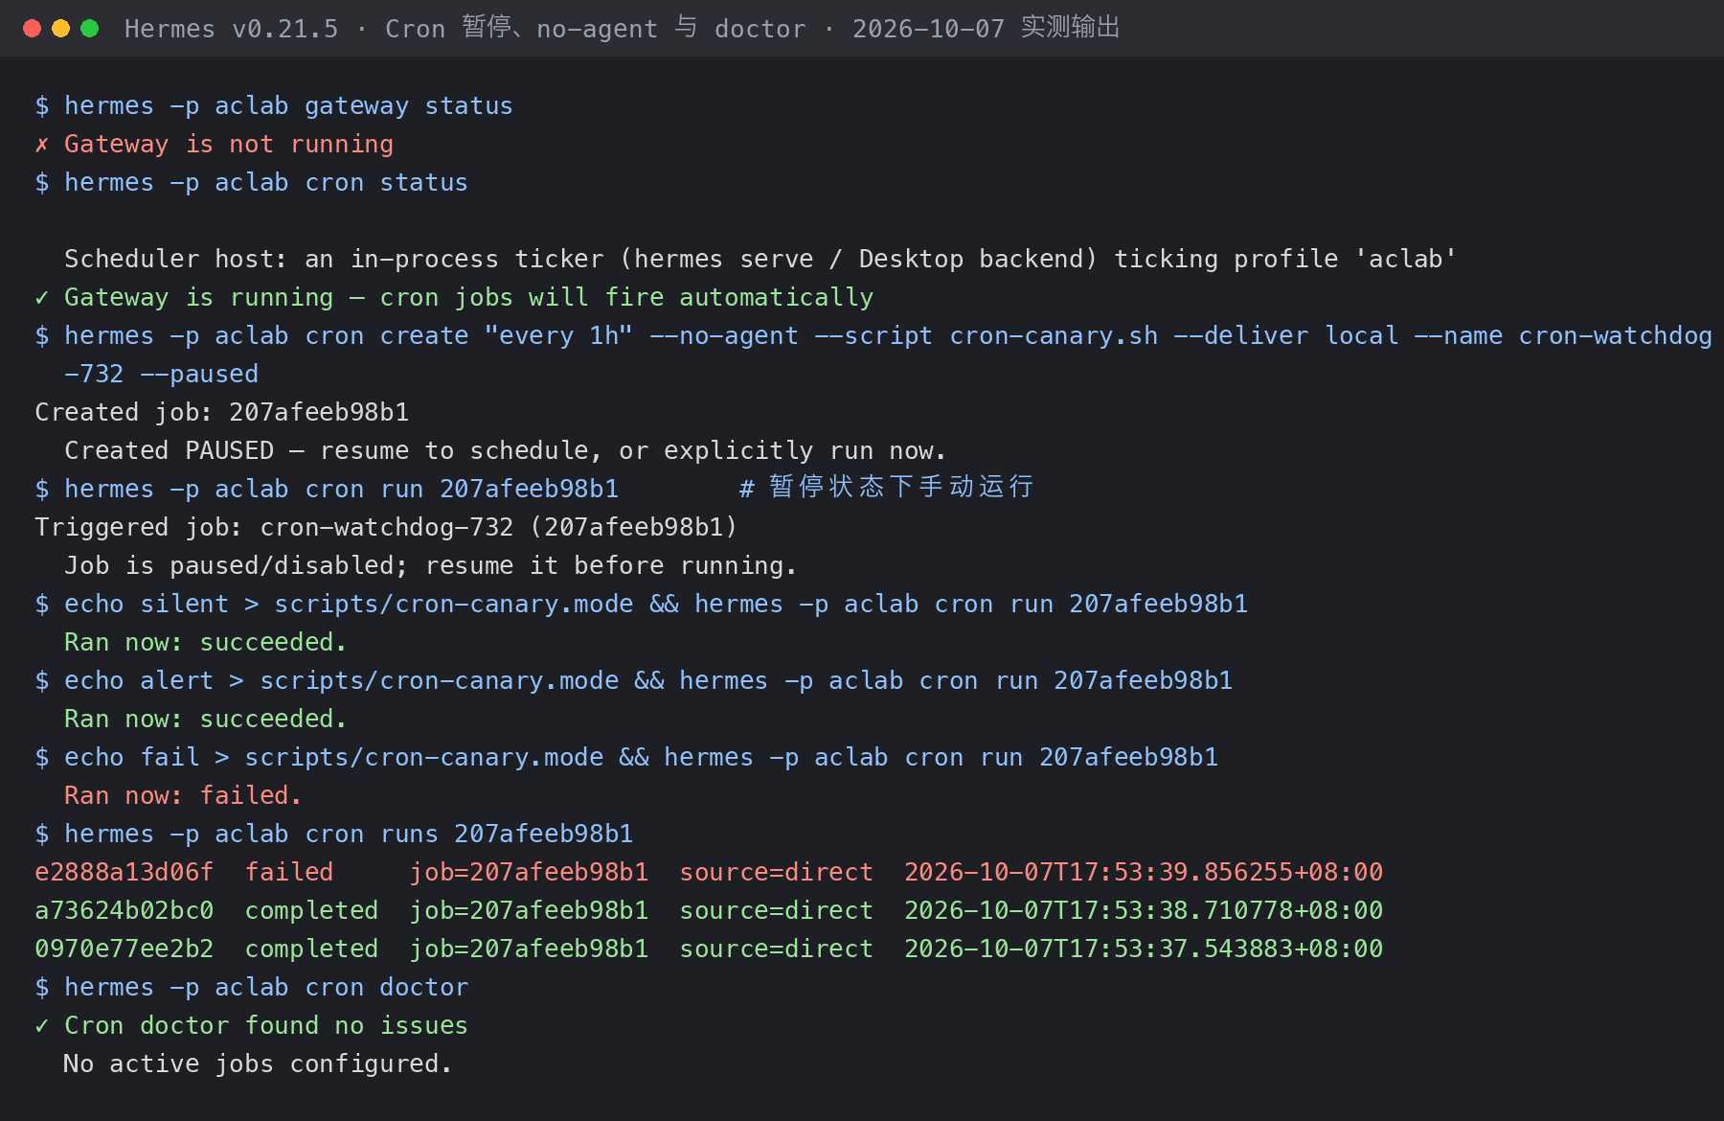This screenshot has height=1121, width=1724.
Task: Click the completed run ID "0970e77ee2b2"
Action: [x=125, y=949]
